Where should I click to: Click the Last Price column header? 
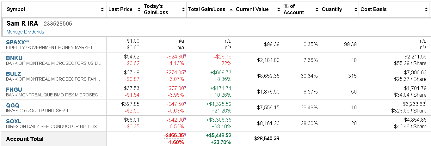[x=120, y=9]
